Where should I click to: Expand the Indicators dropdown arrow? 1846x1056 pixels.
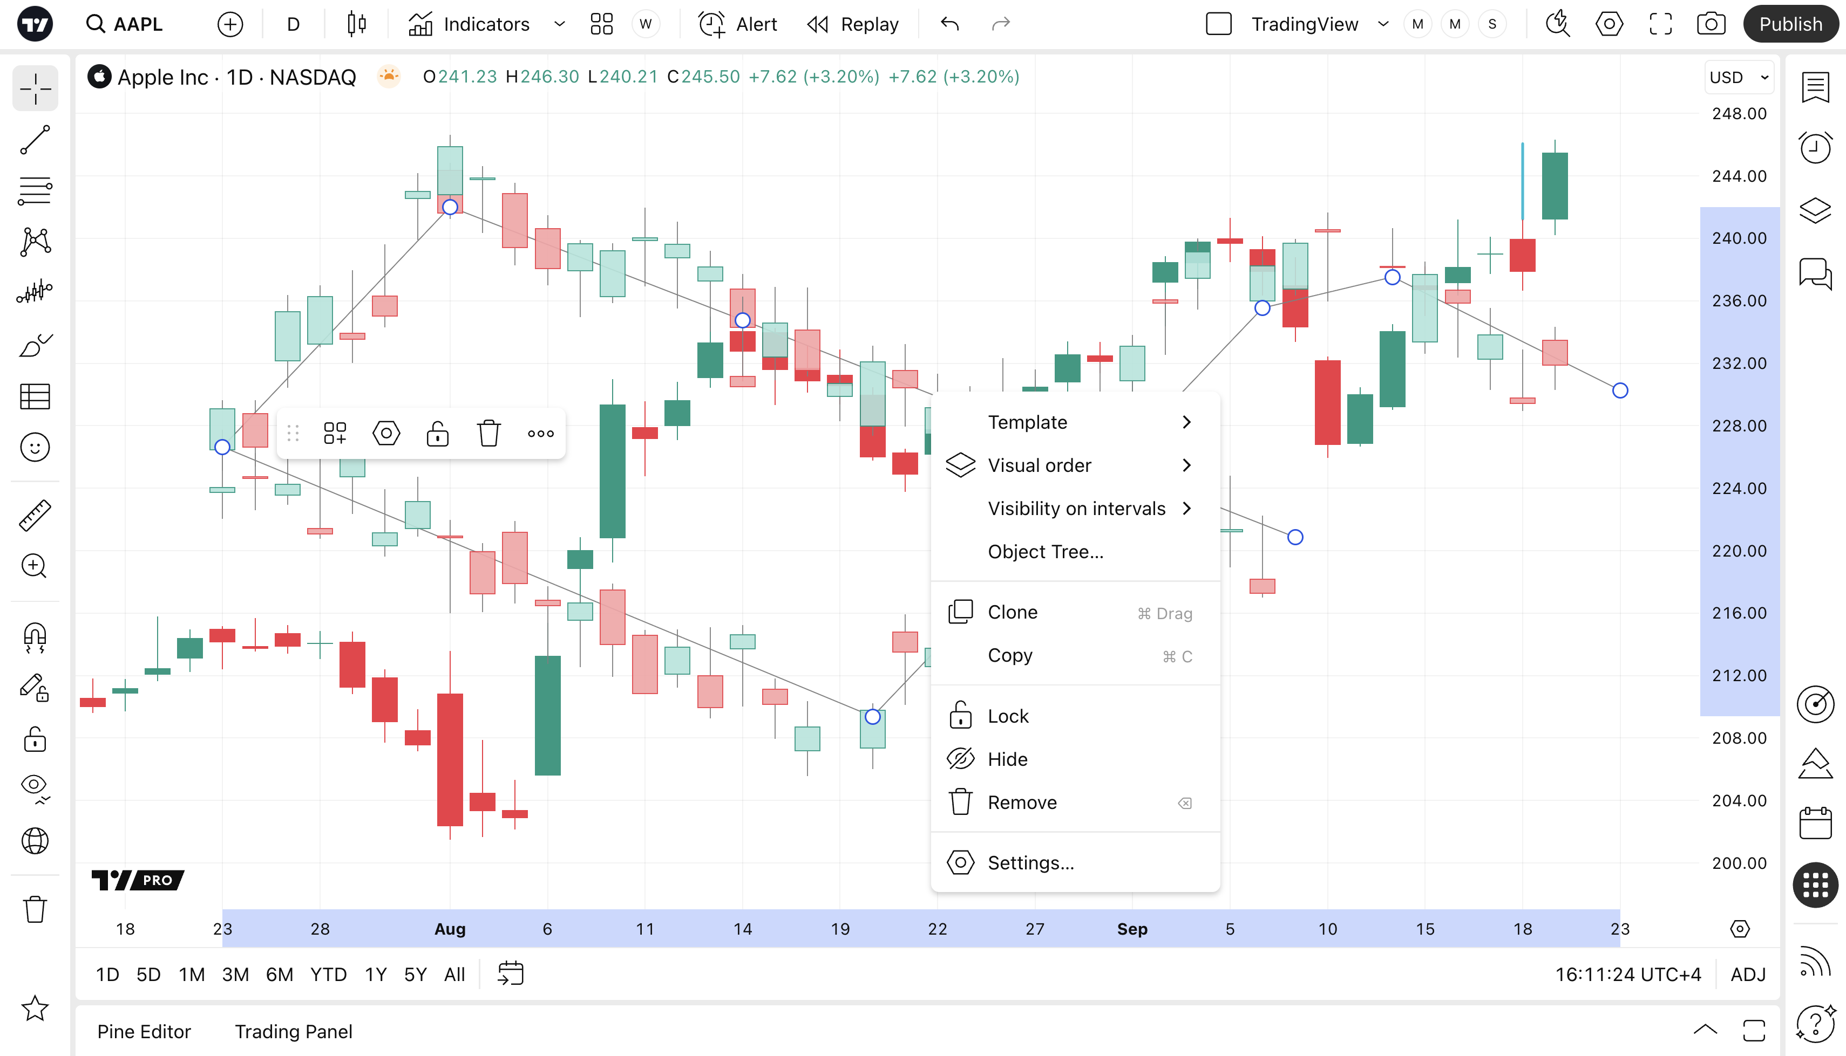pos(559,24)
